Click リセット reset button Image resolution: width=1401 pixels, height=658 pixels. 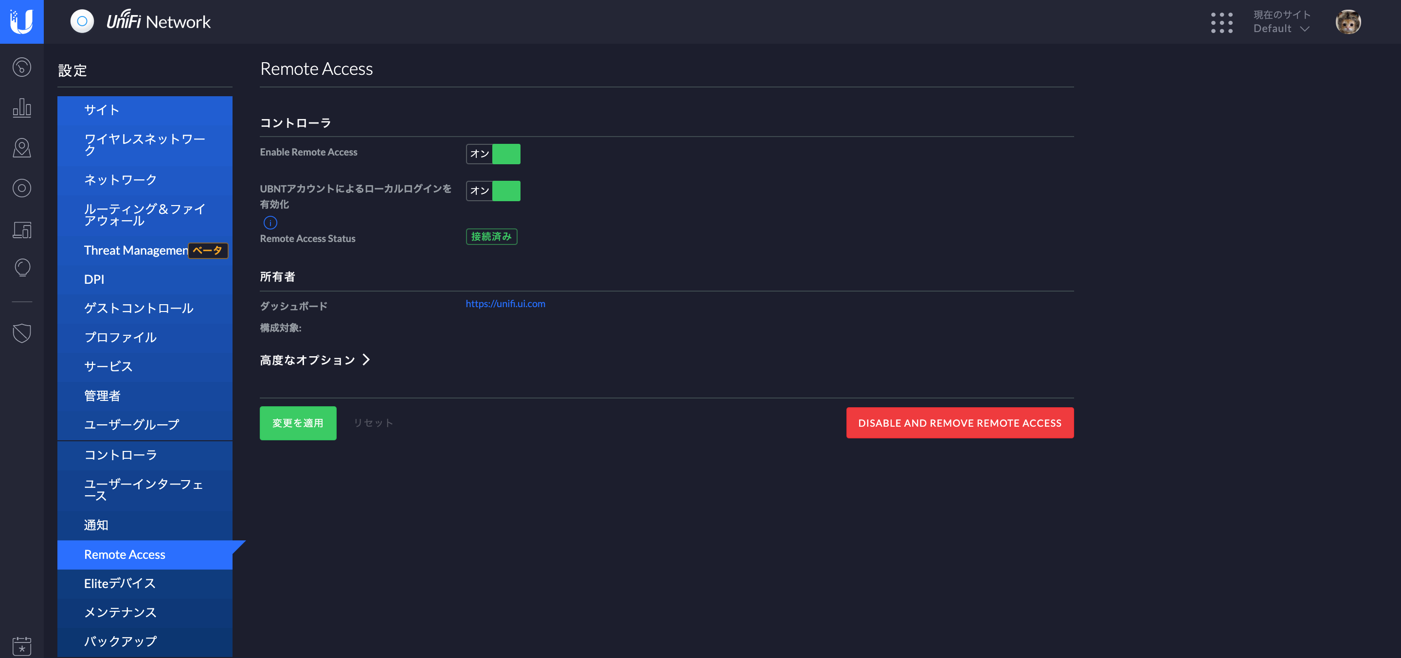click(373, 423)
